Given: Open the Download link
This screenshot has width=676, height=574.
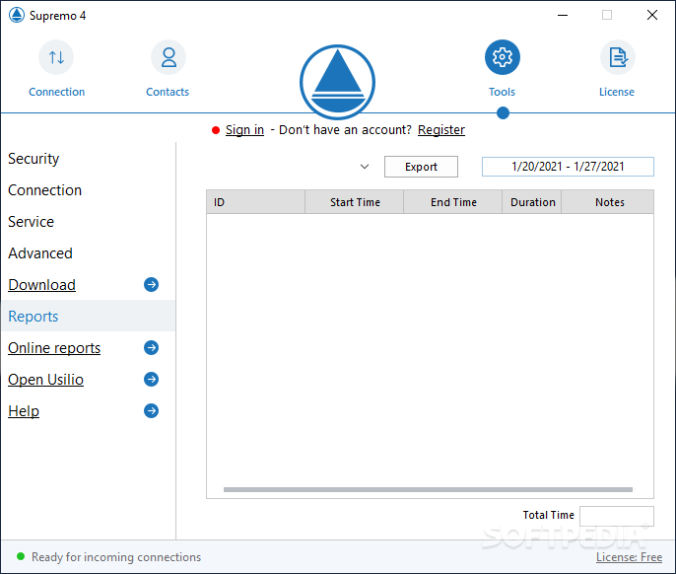Looking at the screenshot, I should coord(41,285).
